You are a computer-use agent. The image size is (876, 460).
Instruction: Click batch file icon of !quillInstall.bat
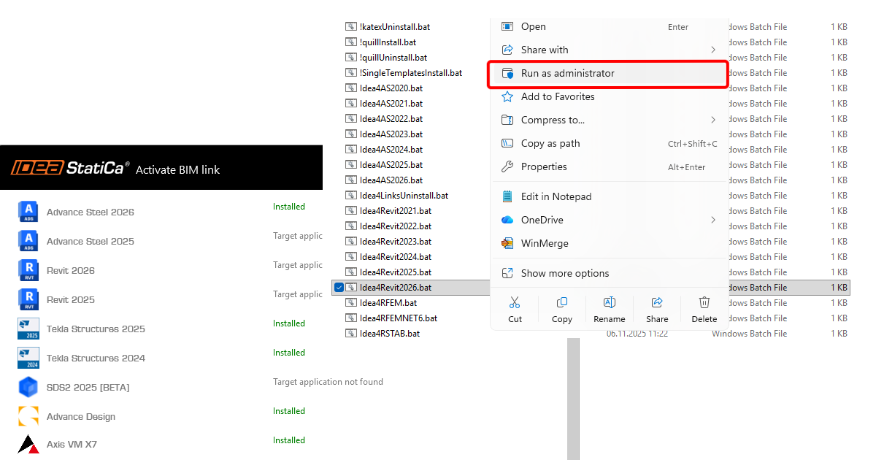[351, 42]
